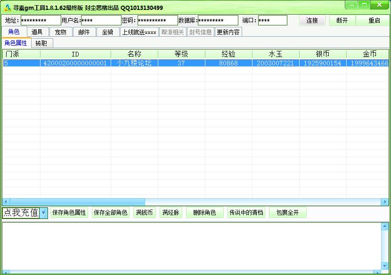This screenshot has width=391, height=275.
Task: Click 保存角色属性 button
Action: point(69,213)
